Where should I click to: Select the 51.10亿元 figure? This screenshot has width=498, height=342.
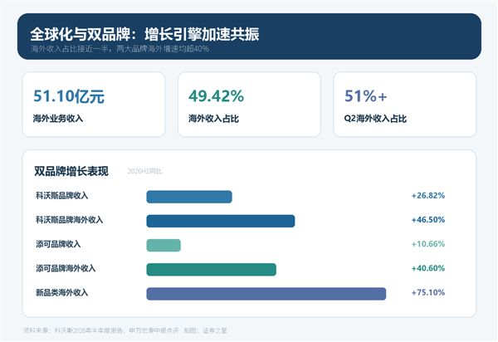pos(69,96)
